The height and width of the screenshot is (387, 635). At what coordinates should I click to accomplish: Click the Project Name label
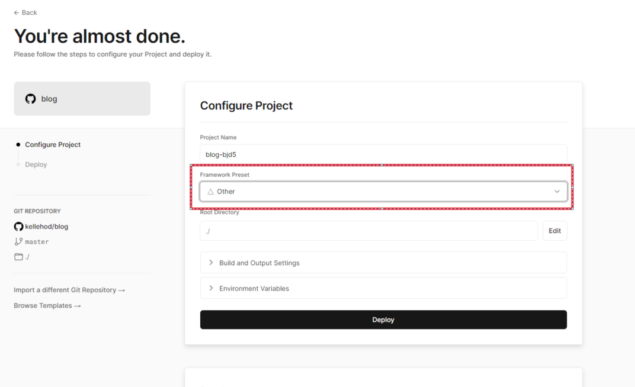(218, 137)
